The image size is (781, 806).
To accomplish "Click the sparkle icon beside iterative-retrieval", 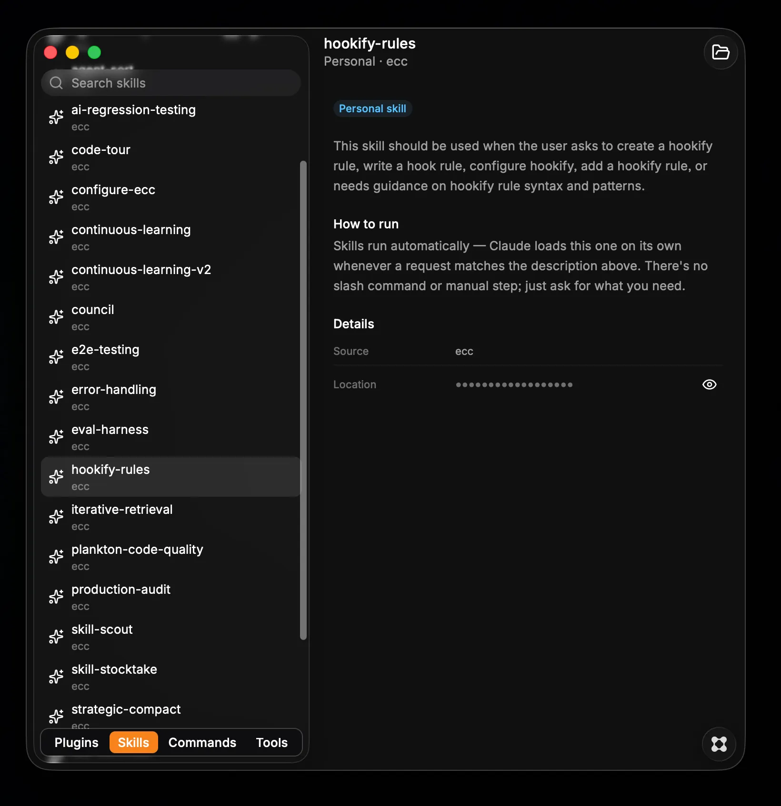I will 56,517.
